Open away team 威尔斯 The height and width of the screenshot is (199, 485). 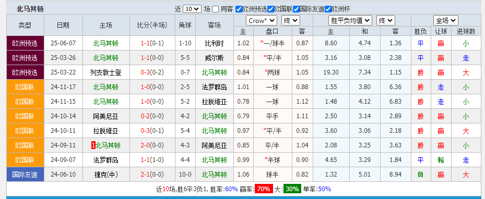pos(215,58)
